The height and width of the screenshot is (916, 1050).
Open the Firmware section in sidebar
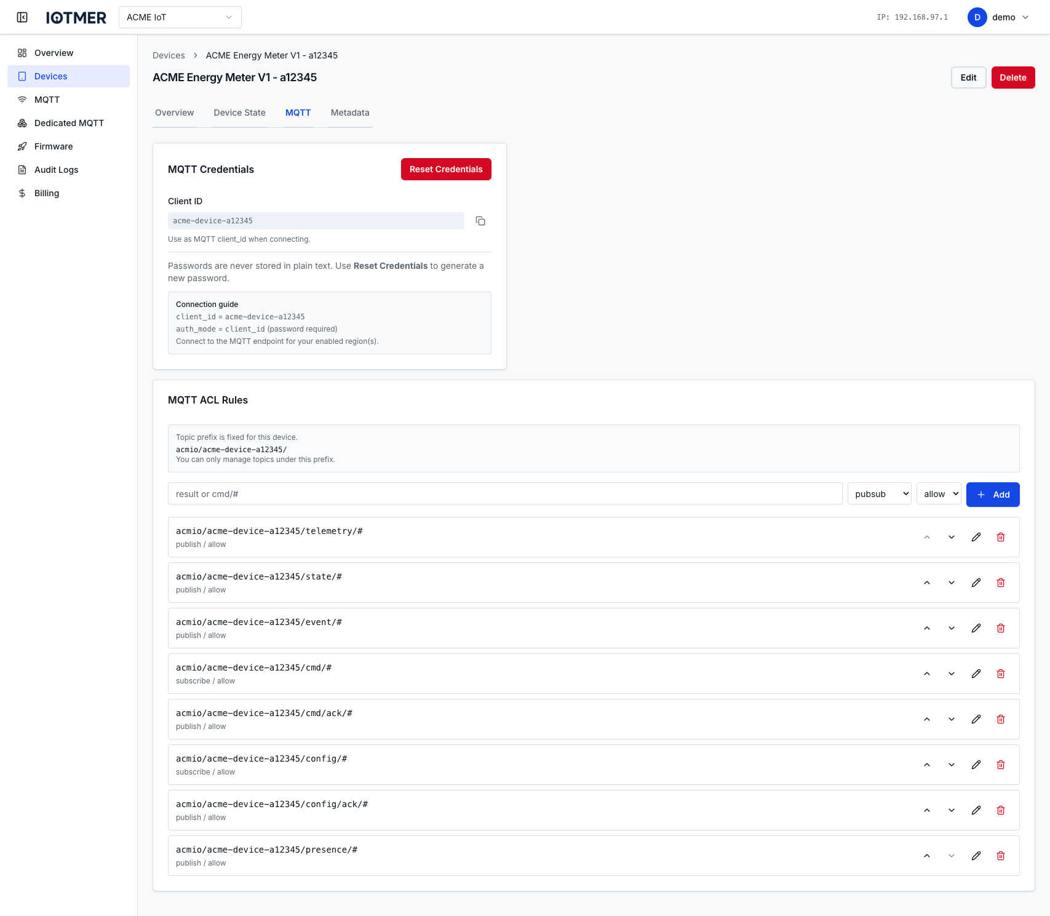(x=54, y=146)
